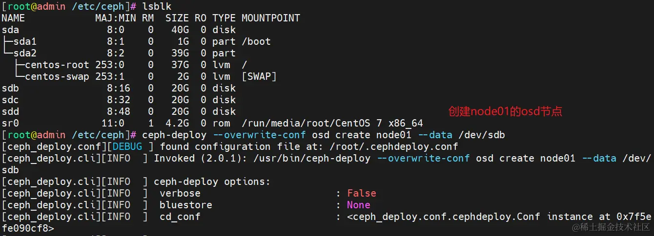Click the magenta None value for bluestore
This screenshot has width=654, height=236.
click(358, 205)
